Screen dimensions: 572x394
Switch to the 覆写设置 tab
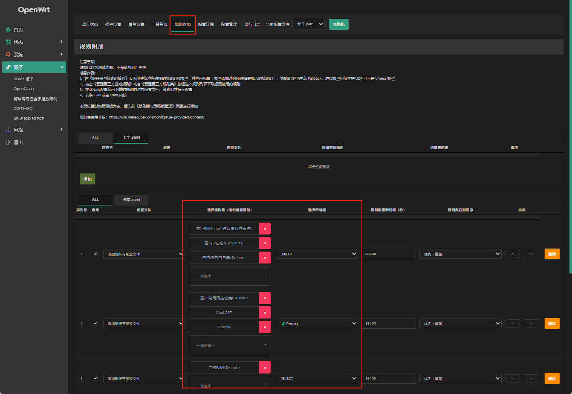coord(136,24)
